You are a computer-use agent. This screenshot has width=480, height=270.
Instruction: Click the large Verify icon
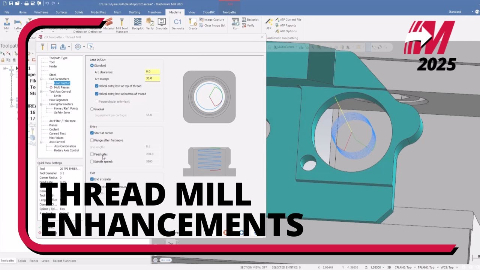(x=150, y=24)
